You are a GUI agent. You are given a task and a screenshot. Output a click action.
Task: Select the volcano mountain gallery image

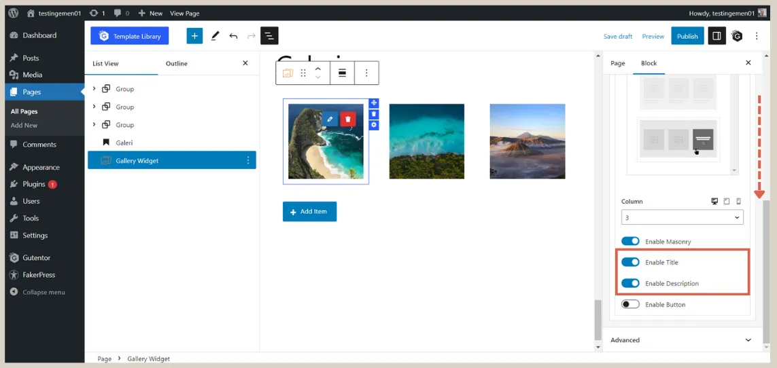528,141
